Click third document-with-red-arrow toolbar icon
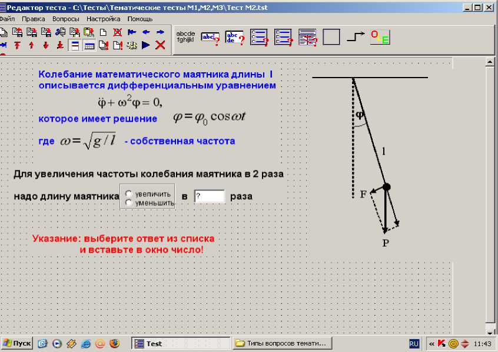This screenshot has width=498, height=352. 46,32
